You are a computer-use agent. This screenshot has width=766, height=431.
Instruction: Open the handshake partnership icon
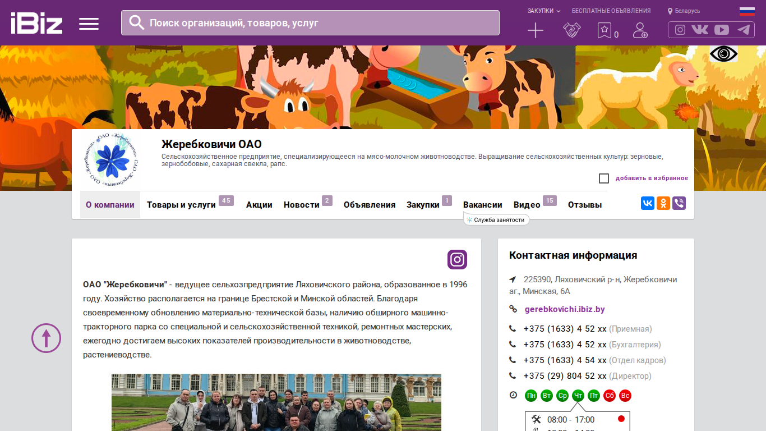point(572,30)
